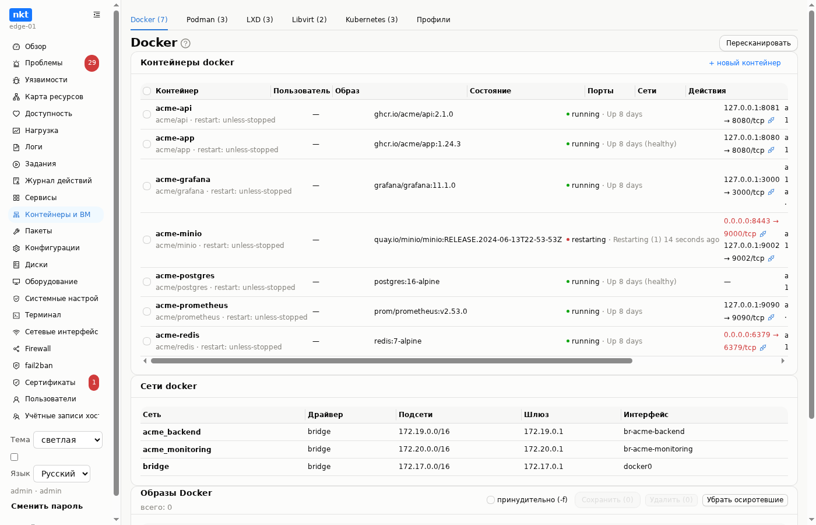Switch to the Kubernetes (3) tab
This screenshot has width=816, height=525.
pyautogui.click(x=372, y=20)
